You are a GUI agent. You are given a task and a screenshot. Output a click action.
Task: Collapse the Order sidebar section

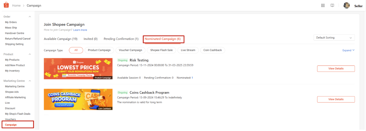tap(30, 17)
